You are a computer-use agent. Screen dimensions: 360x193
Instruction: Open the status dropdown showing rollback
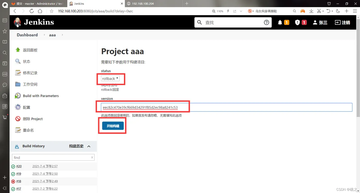tap(110, 78)
